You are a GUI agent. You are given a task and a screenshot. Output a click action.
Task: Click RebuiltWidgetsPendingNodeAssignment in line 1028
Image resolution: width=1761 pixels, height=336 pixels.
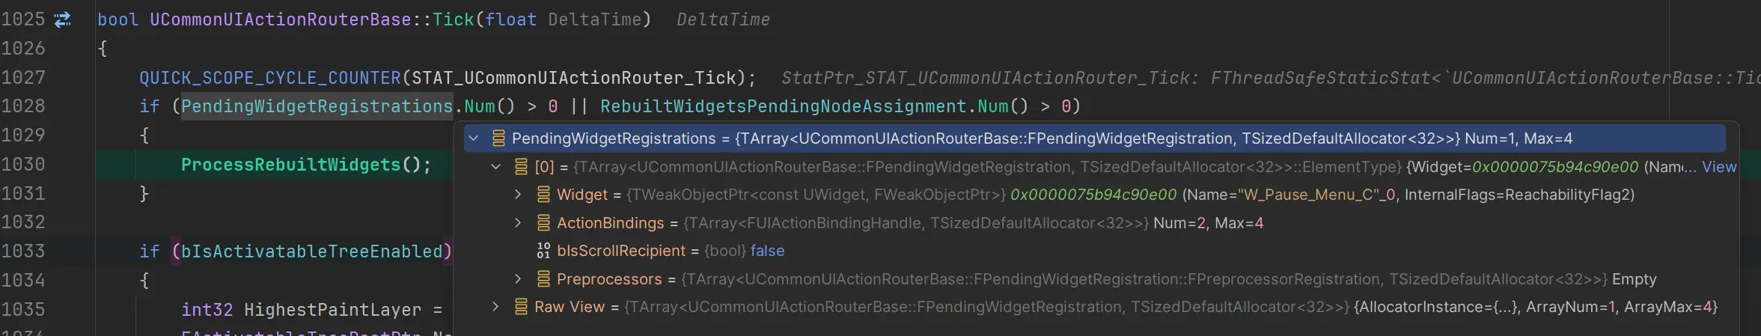coord(783,106)
